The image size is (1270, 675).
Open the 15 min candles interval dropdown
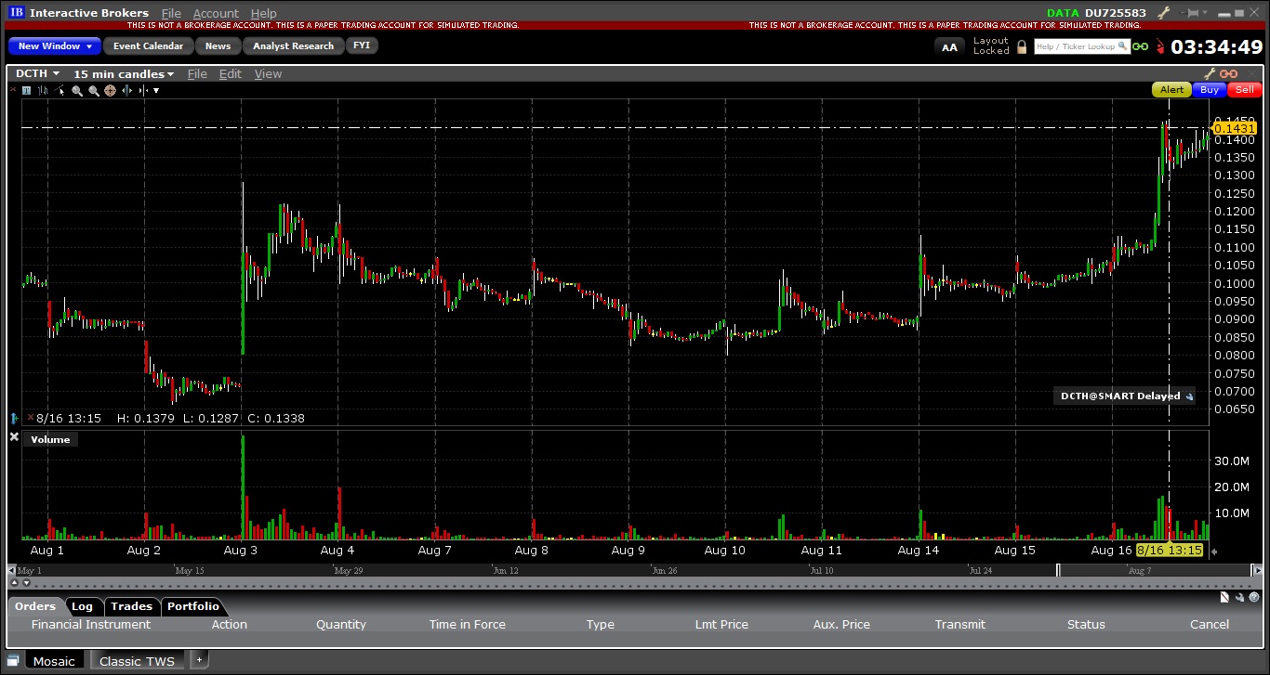124,73
